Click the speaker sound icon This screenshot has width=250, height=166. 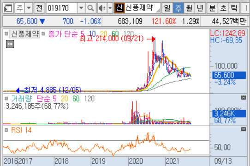pos(102,8)
